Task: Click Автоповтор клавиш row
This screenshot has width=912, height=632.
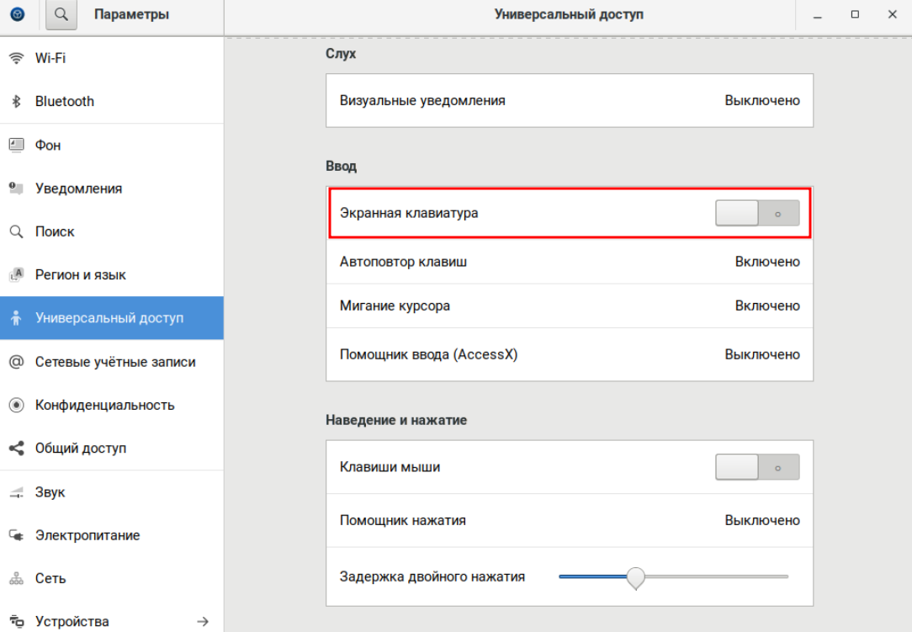Action: click(569, 262)
